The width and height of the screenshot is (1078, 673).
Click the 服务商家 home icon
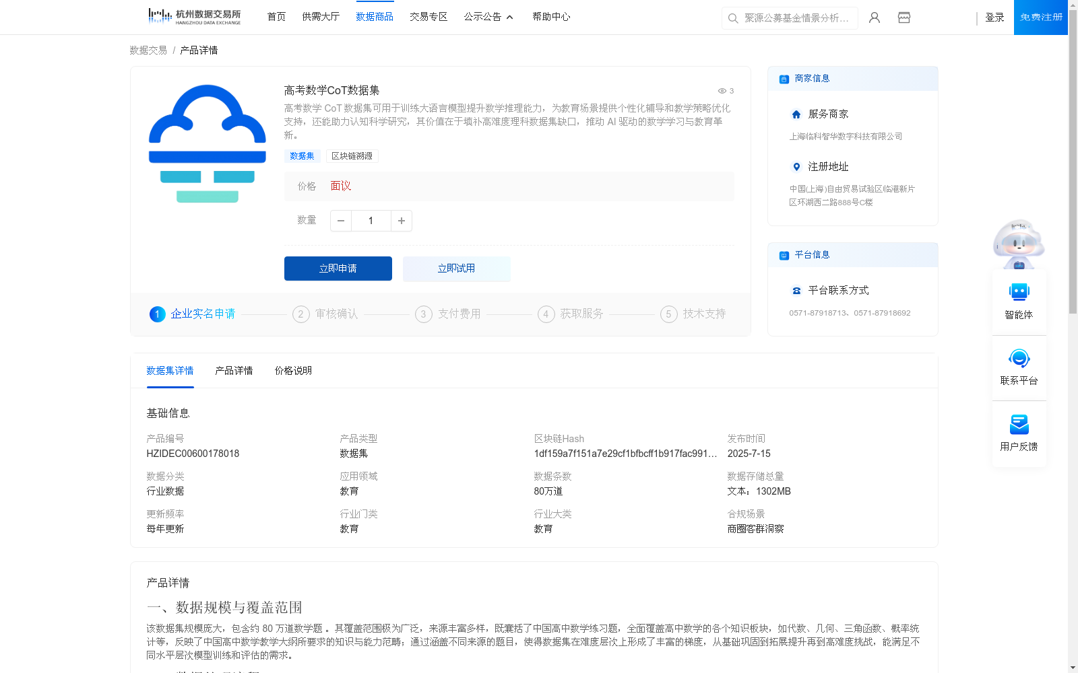pyautogui.click(x=796, y=114)
